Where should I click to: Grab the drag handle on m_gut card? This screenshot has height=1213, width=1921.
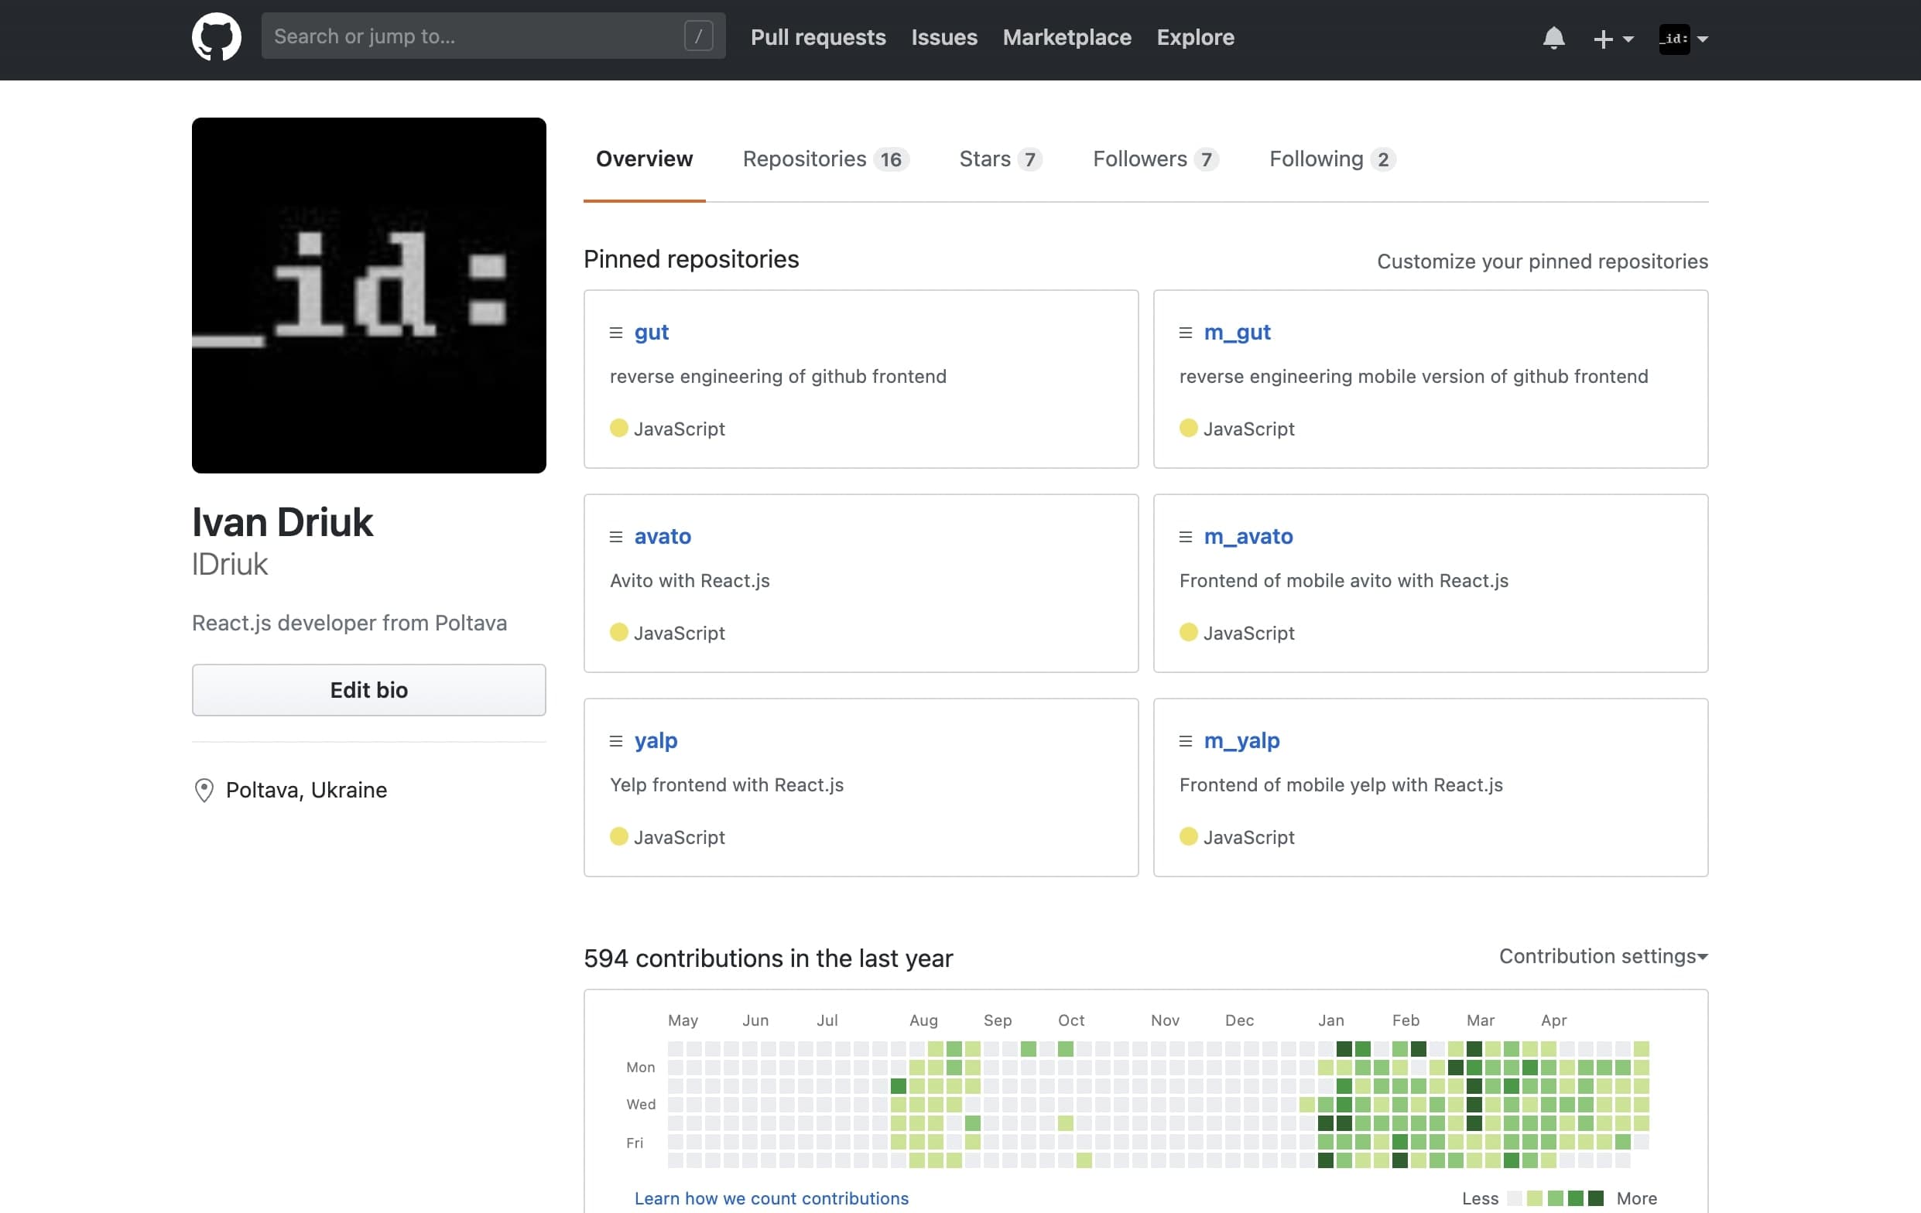pos(1186,333)
